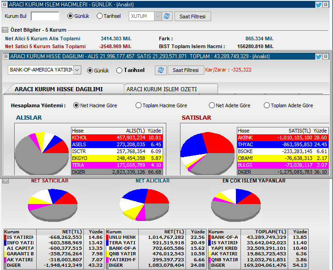Open the XUTUM index dropdown

tap(158, 17)
